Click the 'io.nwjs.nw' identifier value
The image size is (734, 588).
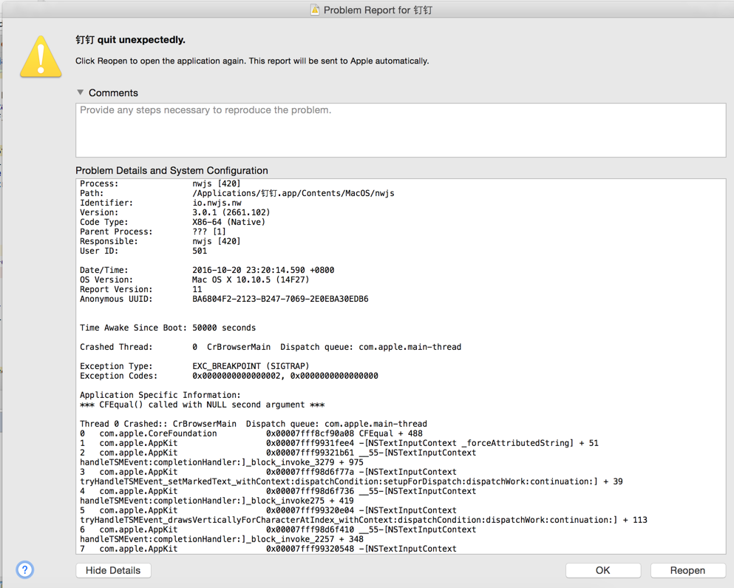tap(217, 203)
